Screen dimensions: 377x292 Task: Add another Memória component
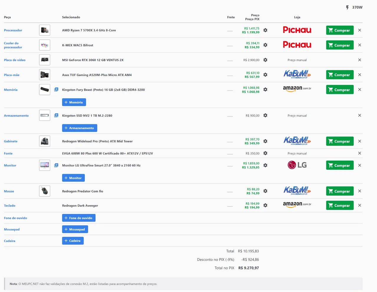point(74,102)
